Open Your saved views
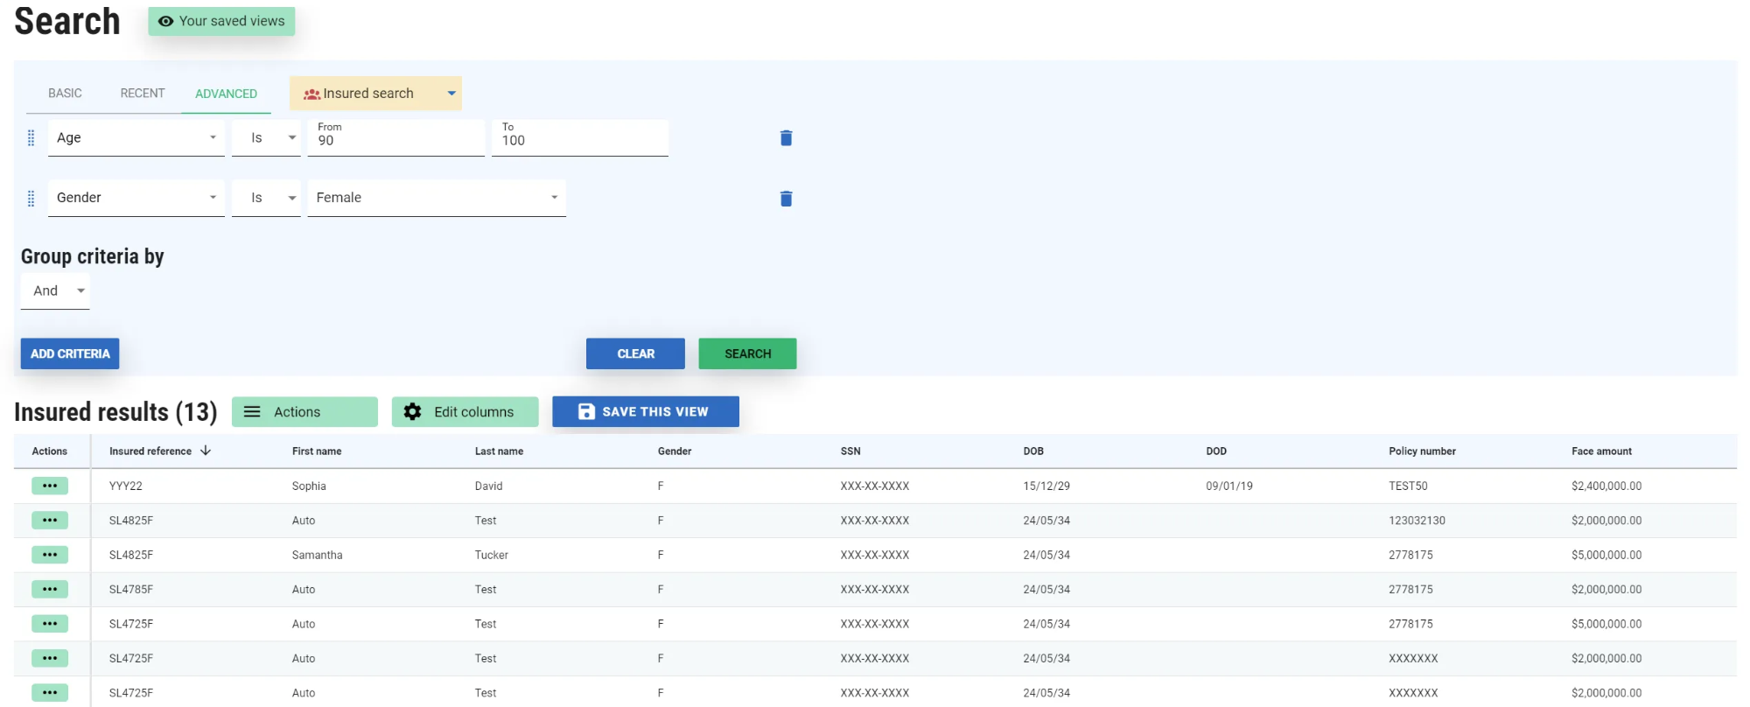The height and width of the screenshot is (707, 1750). pos(221,21)
